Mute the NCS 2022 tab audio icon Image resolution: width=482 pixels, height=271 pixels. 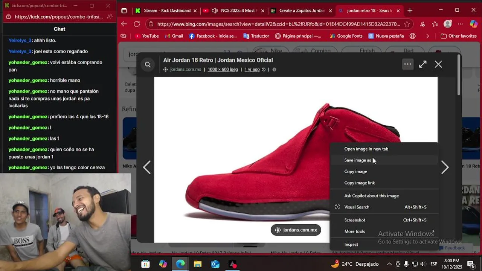coord(215,11)
